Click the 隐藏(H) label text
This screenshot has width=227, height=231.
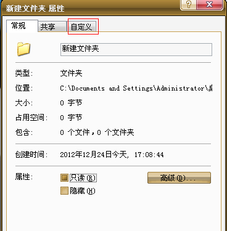pyautogui.click(x=83, y=191)
